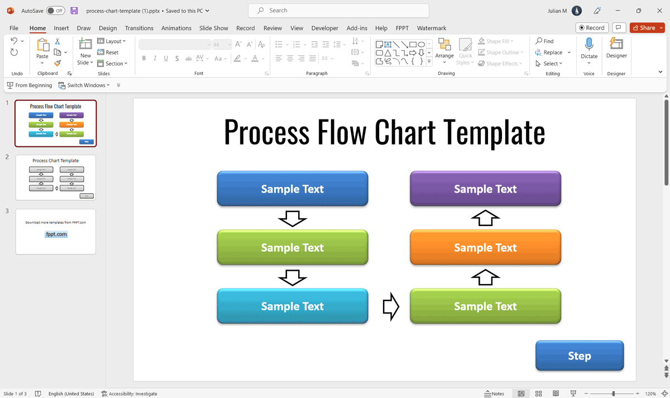The height and width of the screenshot is (398, 670).
Task: Click Decrease Font Size icon
Action: coord(250,44)
